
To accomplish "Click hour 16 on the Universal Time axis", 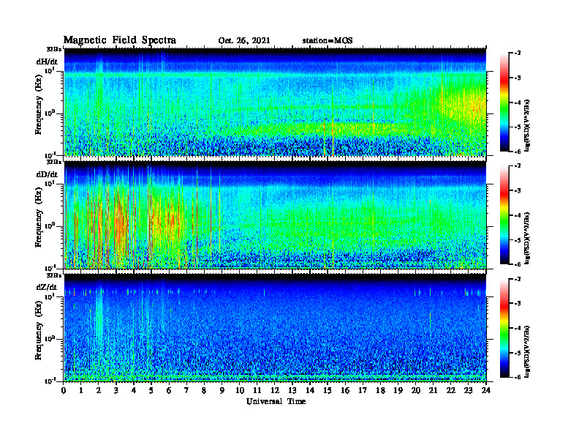I will pos(345,391).
